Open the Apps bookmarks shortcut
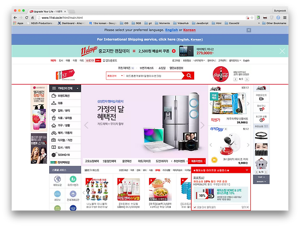300x227 pixels. (18, 23)
